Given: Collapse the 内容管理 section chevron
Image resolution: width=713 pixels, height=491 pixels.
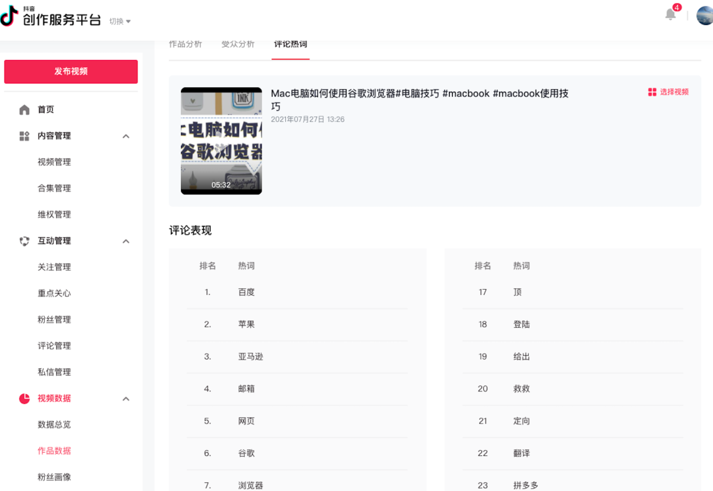Looking at the screenshot, I should 126,136.
